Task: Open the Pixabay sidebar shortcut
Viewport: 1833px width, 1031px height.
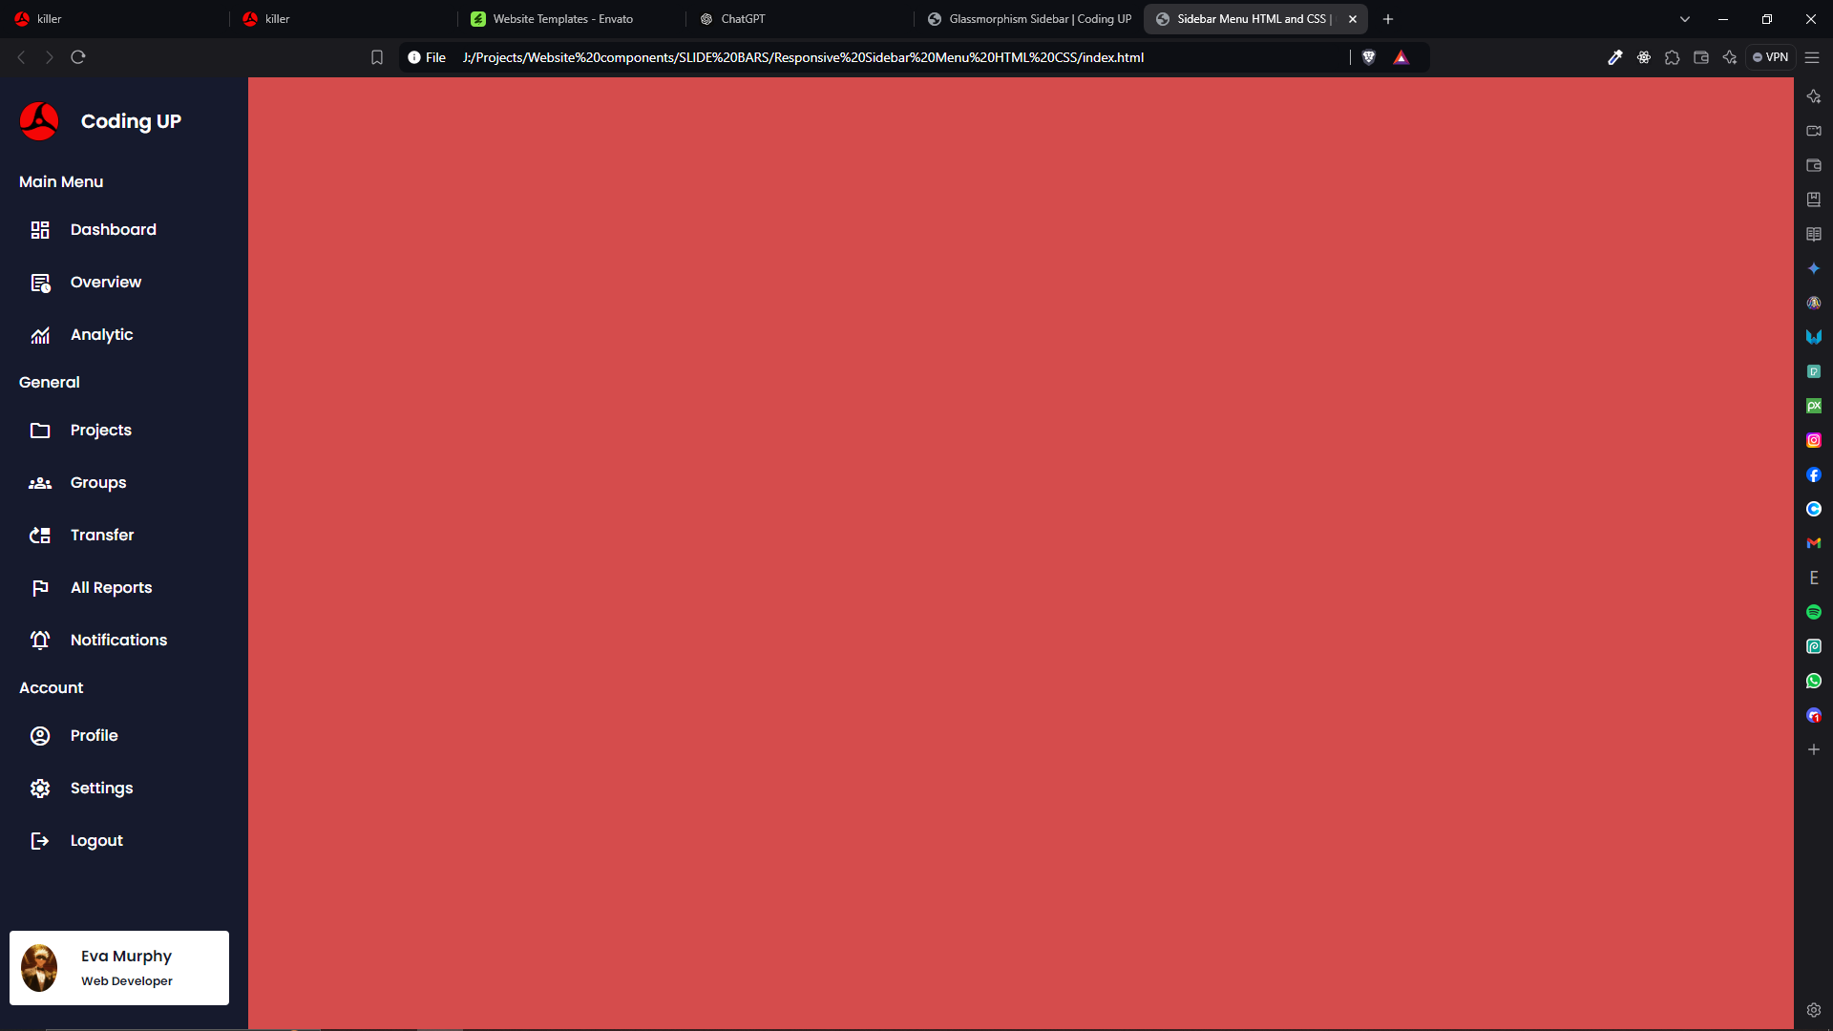Action: click(1814, 406)
